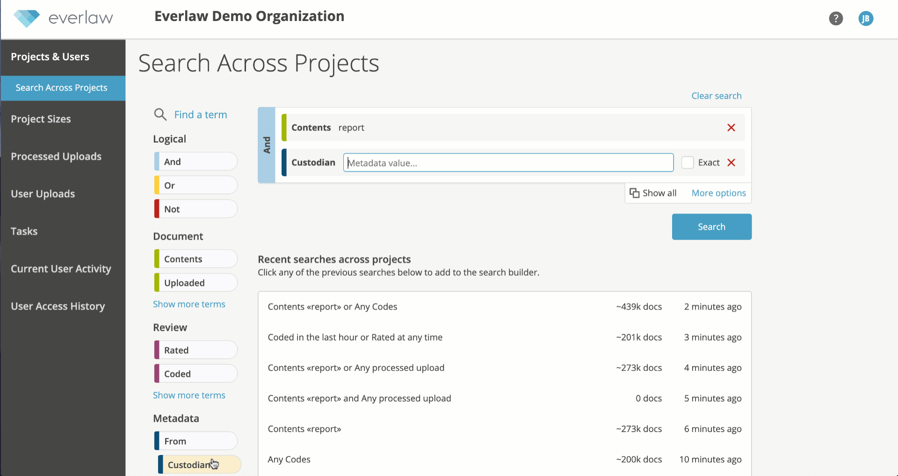The image size is (898, 476).
Task: Click the ~439k docs count
Action: pos(639,307)
